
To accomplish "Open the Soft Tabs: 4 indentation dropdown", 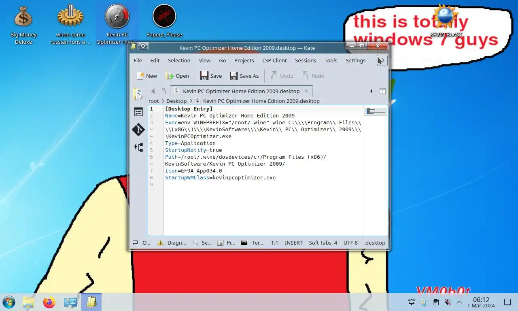I will [323, 243].
